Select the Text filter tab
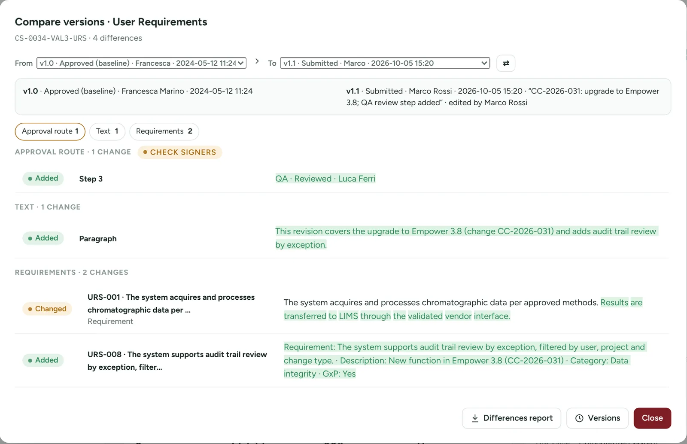This screenshot has height=444, width=687. (x=107, y=131)
